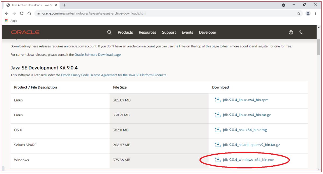The height and width of the screenshot is (174, 323).
Task: Click the Oracle search magnifier icon
Action: (x=109, y=32)
